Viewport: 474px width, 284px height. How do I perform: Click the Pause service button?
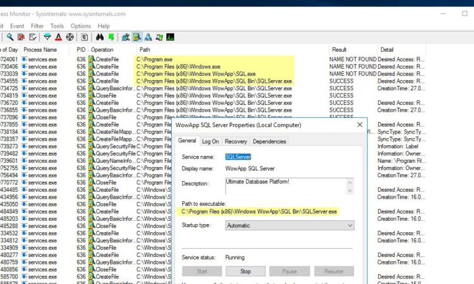[x=289, y=271]
